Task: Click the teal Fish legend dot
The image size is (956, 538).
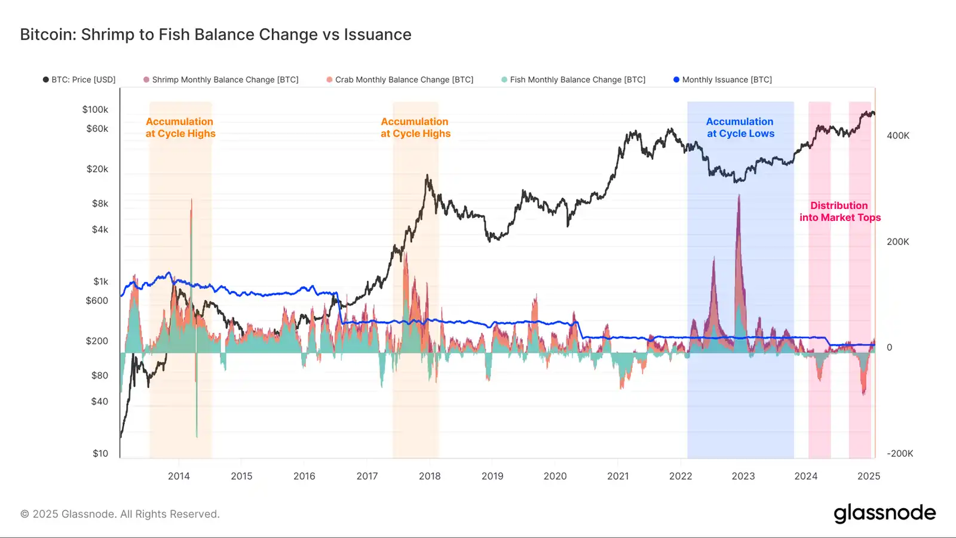Action: [x=504, y=79]
